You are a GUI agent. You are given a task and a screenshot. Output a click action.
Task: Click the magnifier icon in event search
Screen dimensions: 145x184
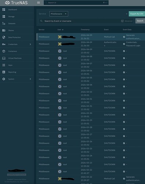point(41,21)
